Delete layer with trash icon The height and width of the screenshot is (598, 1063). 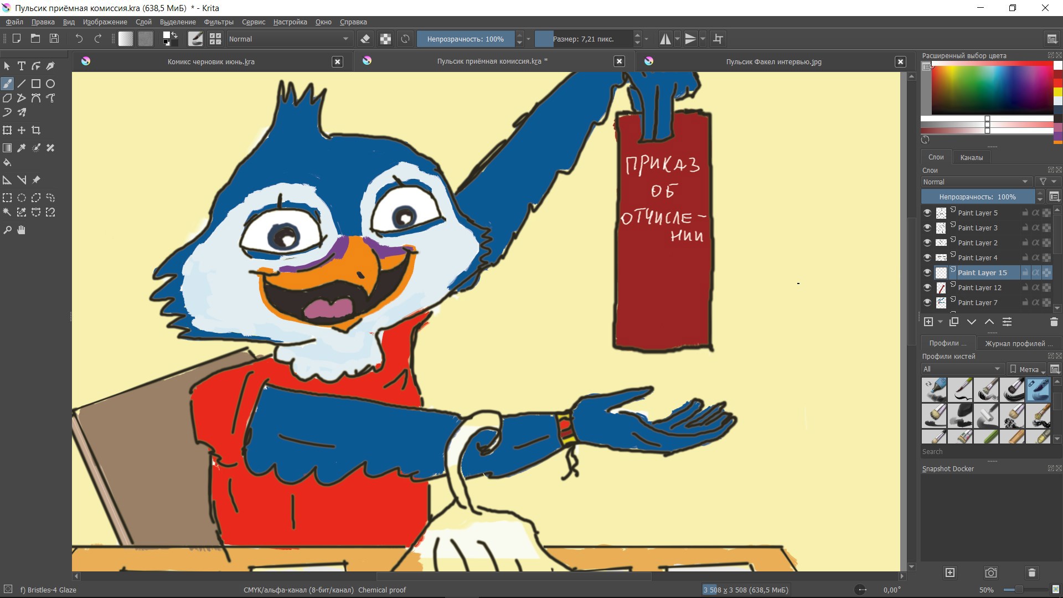1054,322
